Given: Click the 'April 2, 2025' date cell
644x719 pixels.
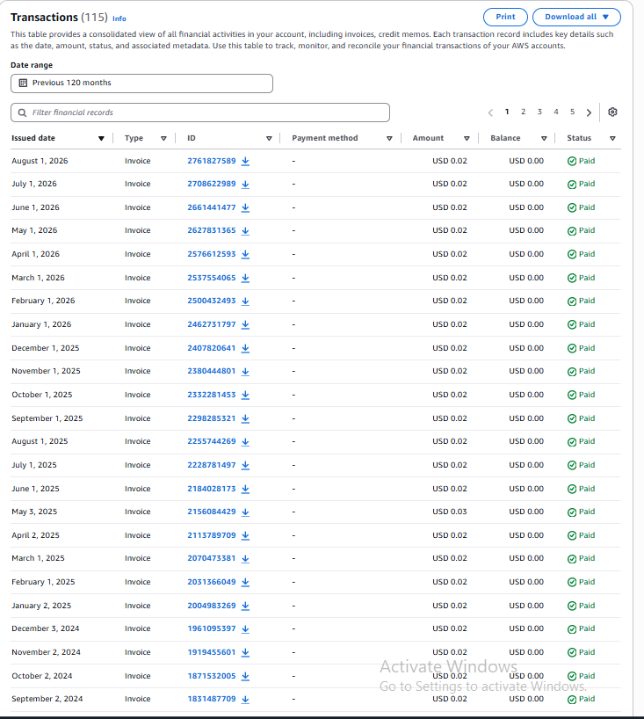Looking at the screenshot, I should (35, 535).
